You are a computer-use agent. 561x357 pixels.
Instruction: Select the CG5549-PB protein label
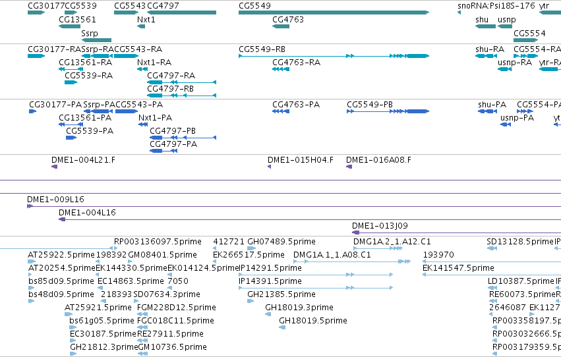pos(370,105)
